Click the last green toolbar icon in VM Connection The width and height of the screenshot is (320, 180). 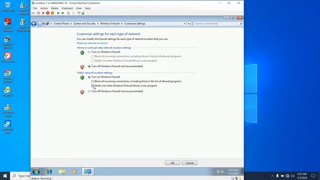tap(83, 13)
